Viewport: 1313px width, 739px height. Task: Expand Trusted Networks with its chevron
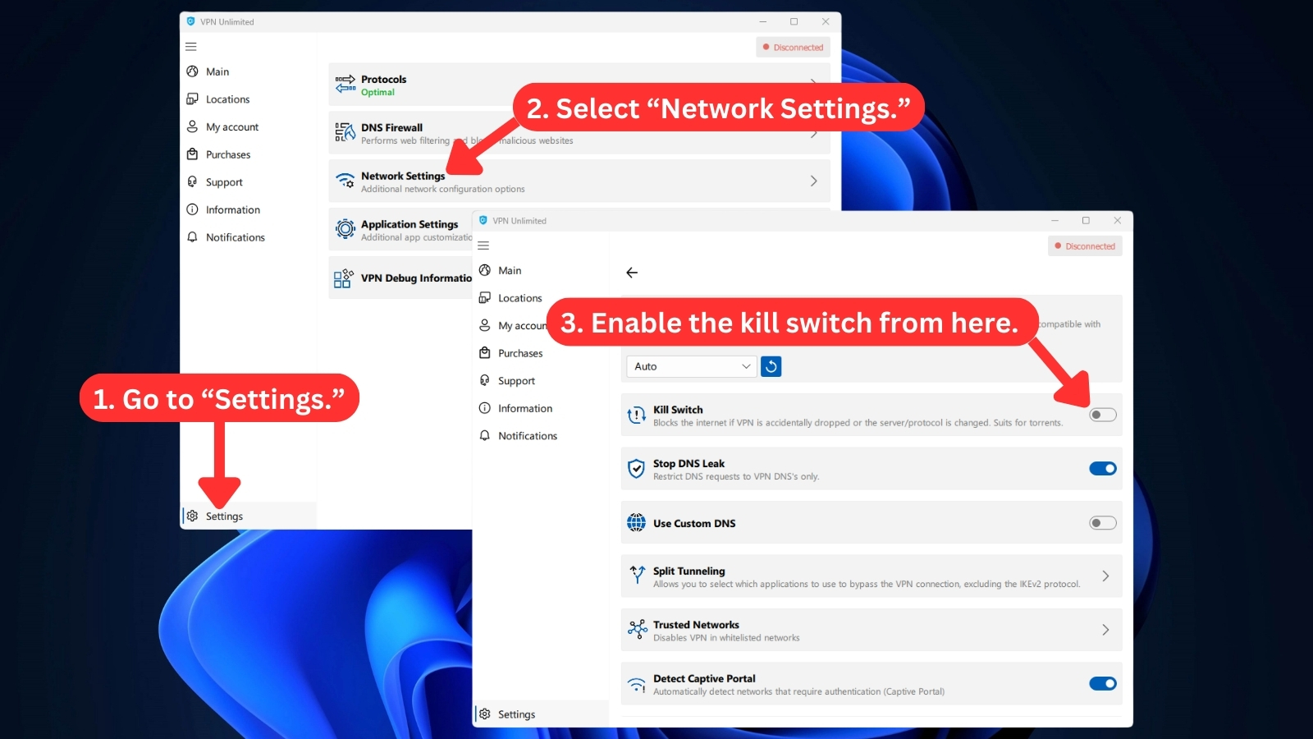click(x=1105, y=630)
